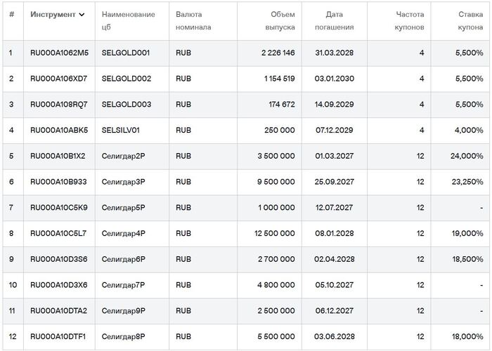Select the RU000A108RQ7 instrument code
Screen dimensions: 492x351
tap(58, 105)
